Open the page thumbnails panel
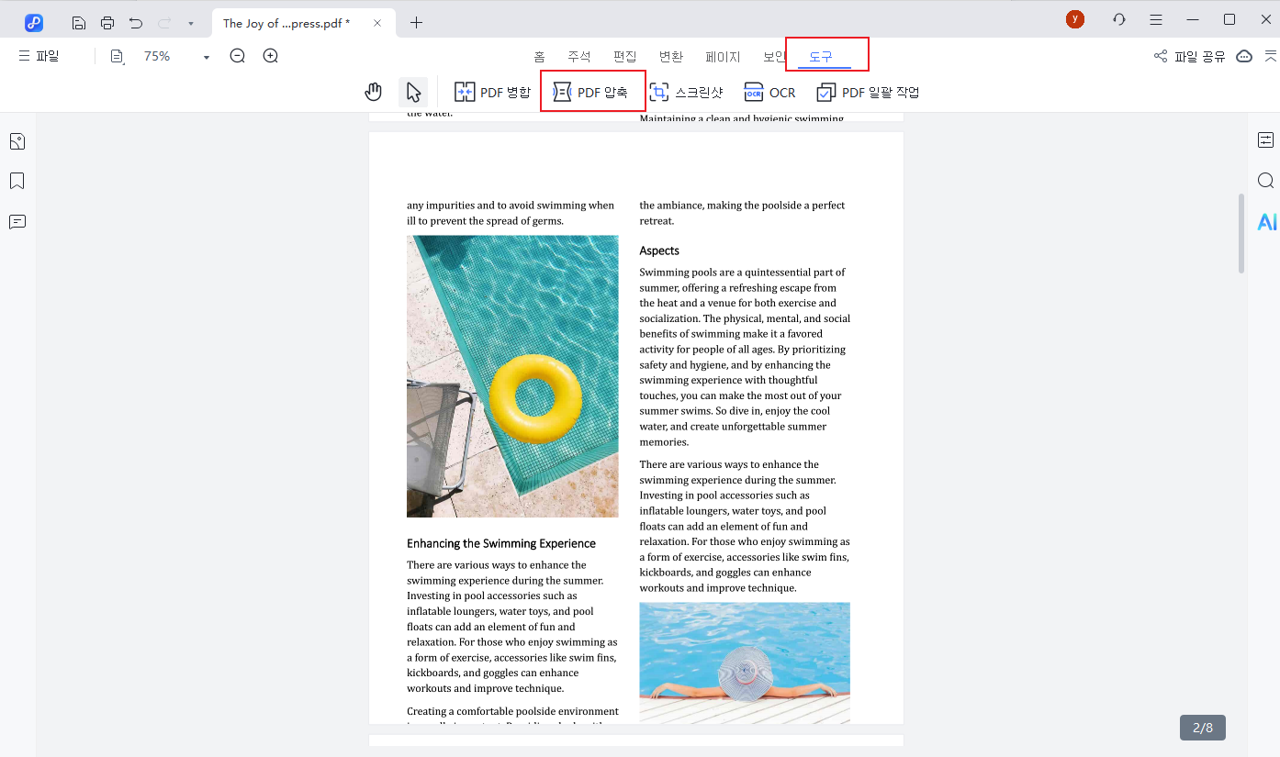The width and height of the screenshot is (1280, 757). pos(17,140)
